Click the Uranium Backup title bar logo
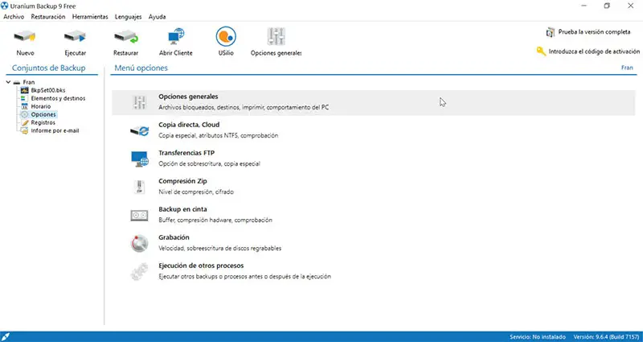Viewport: 643px width, 342px height. [5, 6]
